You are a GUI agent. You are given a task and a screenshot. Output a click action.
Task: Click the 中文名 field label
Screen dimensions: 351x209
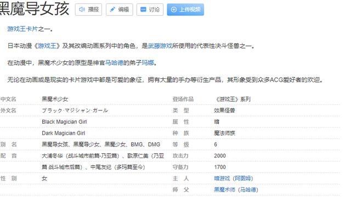pyautogui.click(x=8, y=99)
